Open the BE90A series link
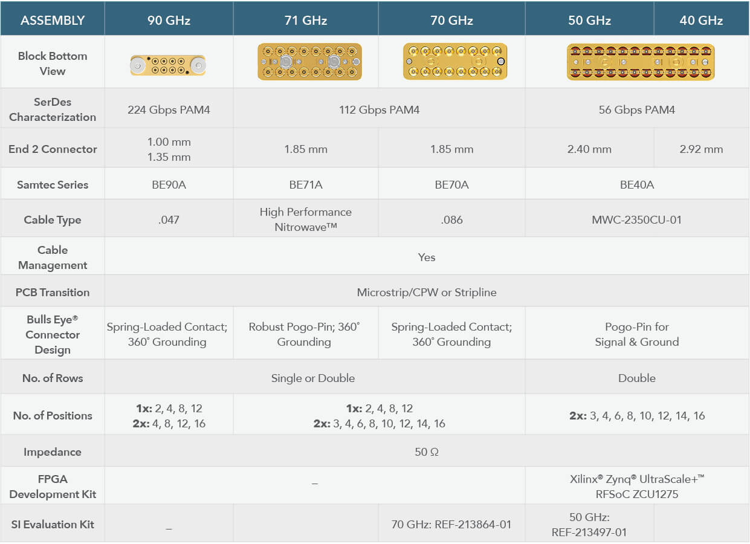750x544 pixels. (169, 185)
